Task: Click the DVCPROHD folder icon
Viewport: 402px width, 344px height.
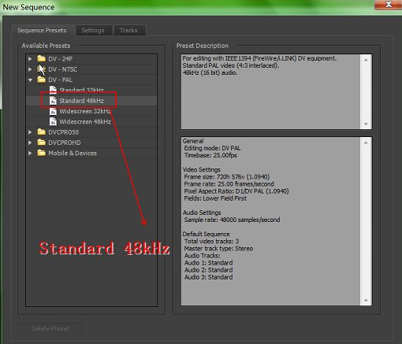Action: [x=42, y=142]
